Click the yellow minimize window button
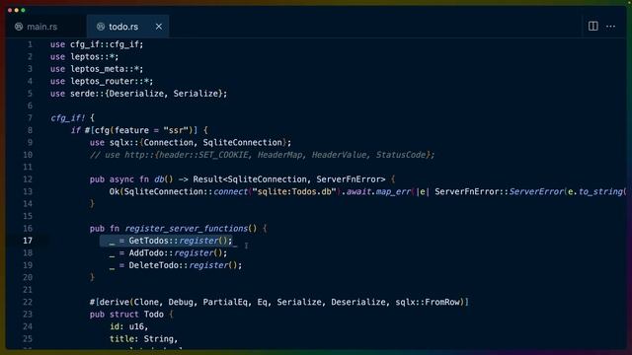The image size is (632, 355). pos(17,10)
